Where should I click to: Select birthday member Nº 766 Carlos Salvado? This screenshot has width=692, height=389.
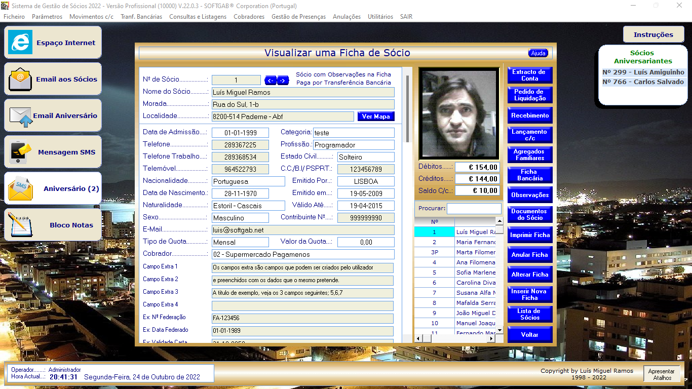coord(643,82)
